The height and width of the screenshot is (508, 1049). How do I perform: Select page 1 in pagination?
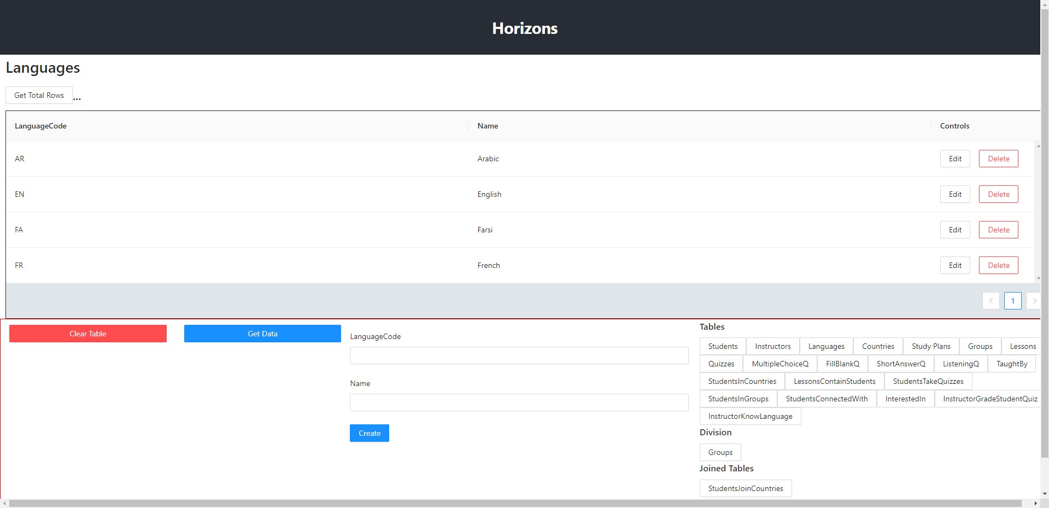coord(1012,301)
